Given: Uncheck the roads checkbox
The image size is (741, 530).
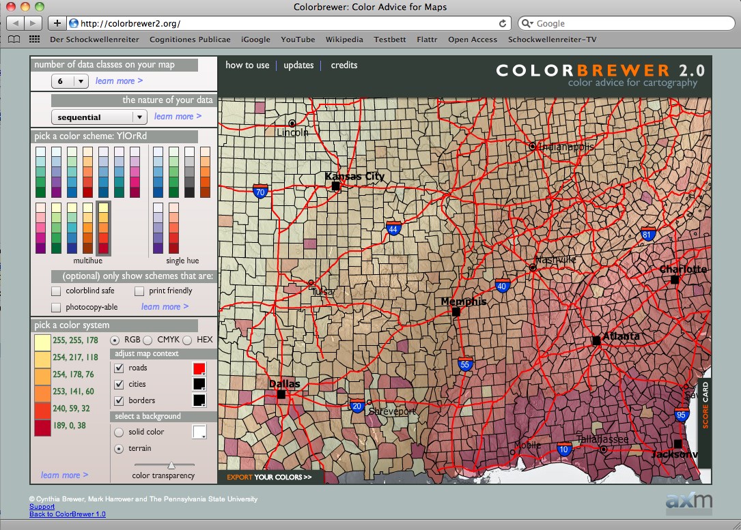Looking at the screenshot, I should point(119,368).
